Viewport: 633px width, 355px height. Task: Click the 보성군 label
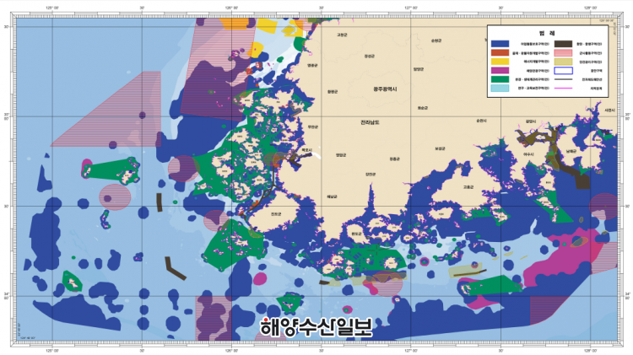coord(440,149)
